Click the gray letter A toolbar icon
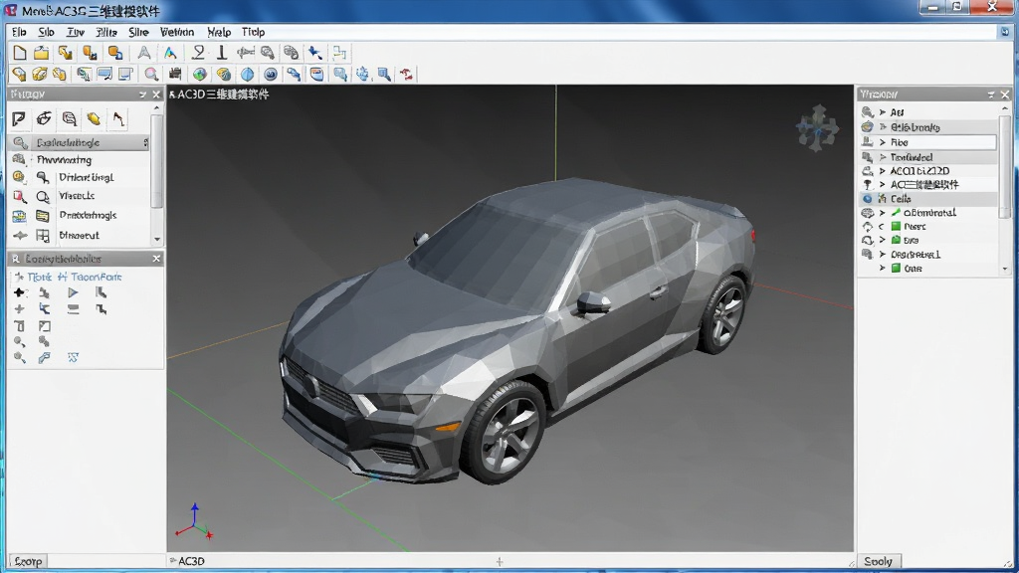The image size is (1019, 573). [x=143, y=53]
